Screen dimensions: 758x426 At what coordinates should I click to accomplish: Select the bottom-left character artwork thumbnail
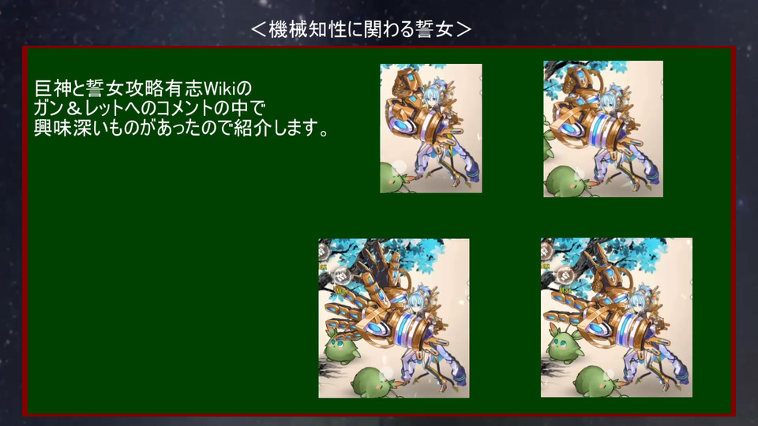[x=393, y=318]
